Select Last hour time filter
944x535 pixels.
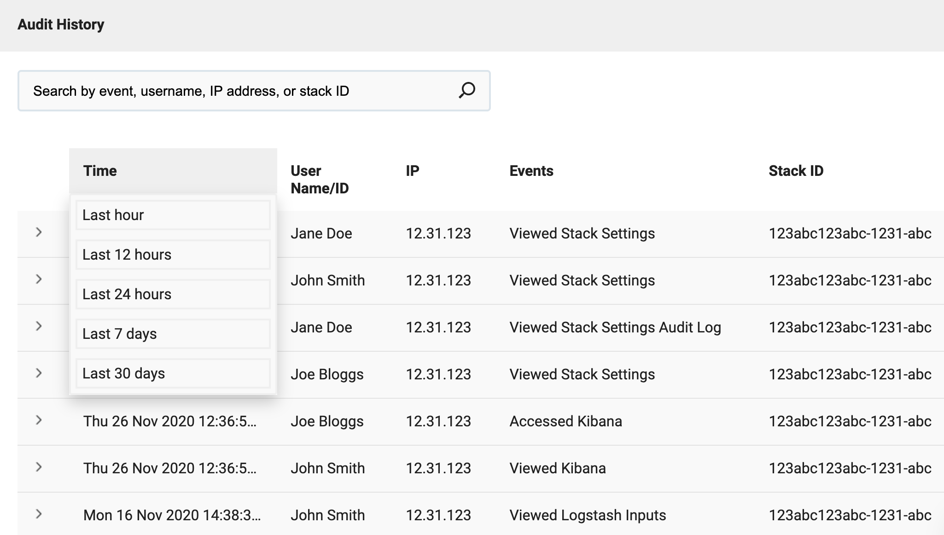point(173,215)
